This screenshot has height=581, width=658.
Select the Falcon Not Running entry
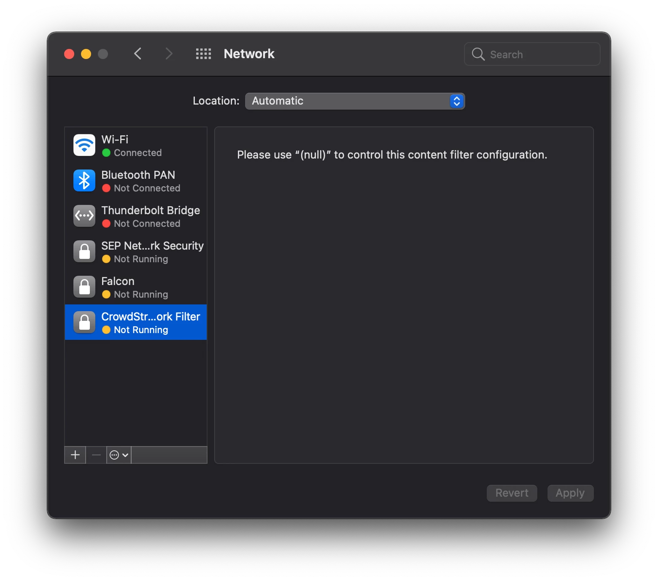click(x=136, y=287)
